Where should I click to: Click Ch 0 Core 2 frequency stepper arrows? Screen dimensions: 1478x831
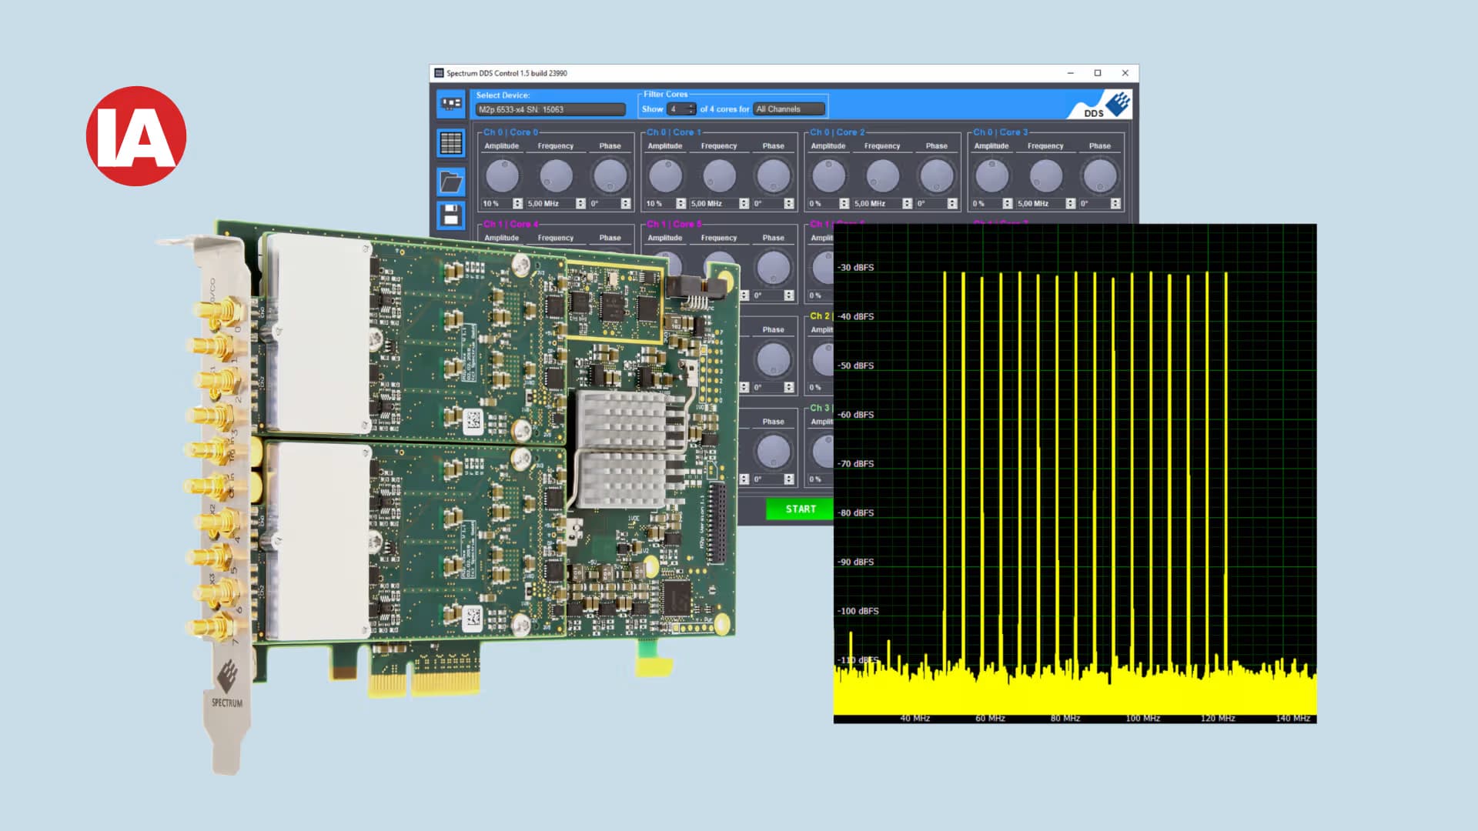coord(907,204)
